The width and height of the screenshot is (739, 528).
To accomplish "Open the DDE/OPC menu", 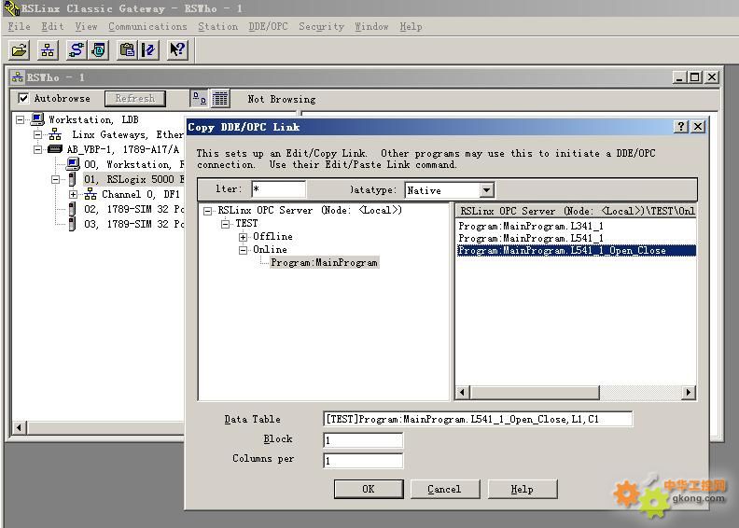I will pos(268,26).
